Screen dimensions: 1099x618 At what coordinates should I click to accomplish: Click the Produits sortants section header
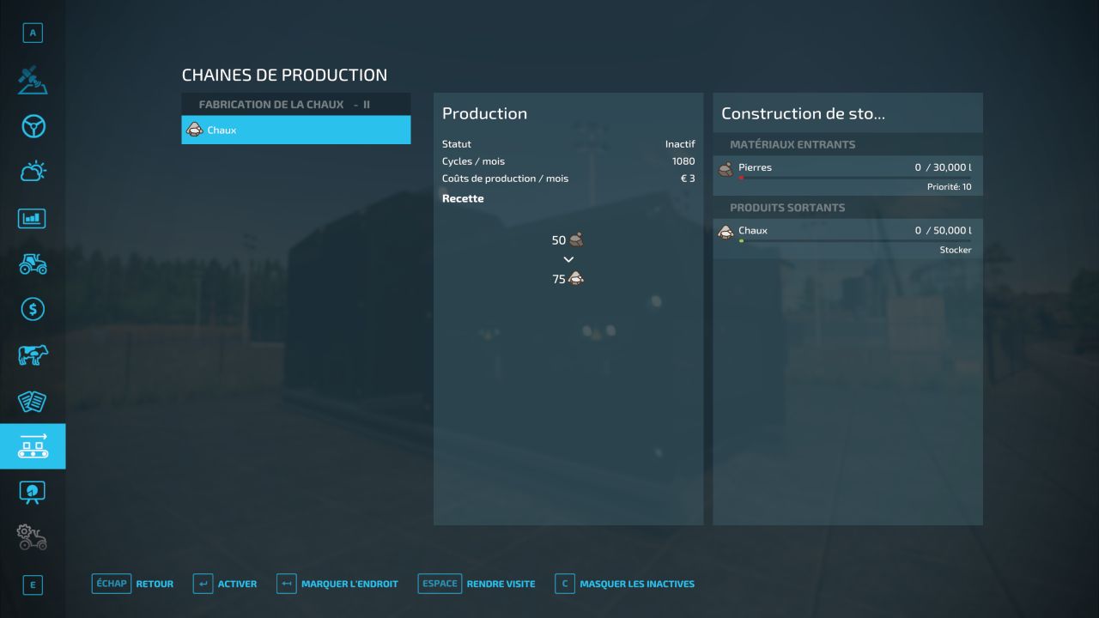[x=787, y=208]
